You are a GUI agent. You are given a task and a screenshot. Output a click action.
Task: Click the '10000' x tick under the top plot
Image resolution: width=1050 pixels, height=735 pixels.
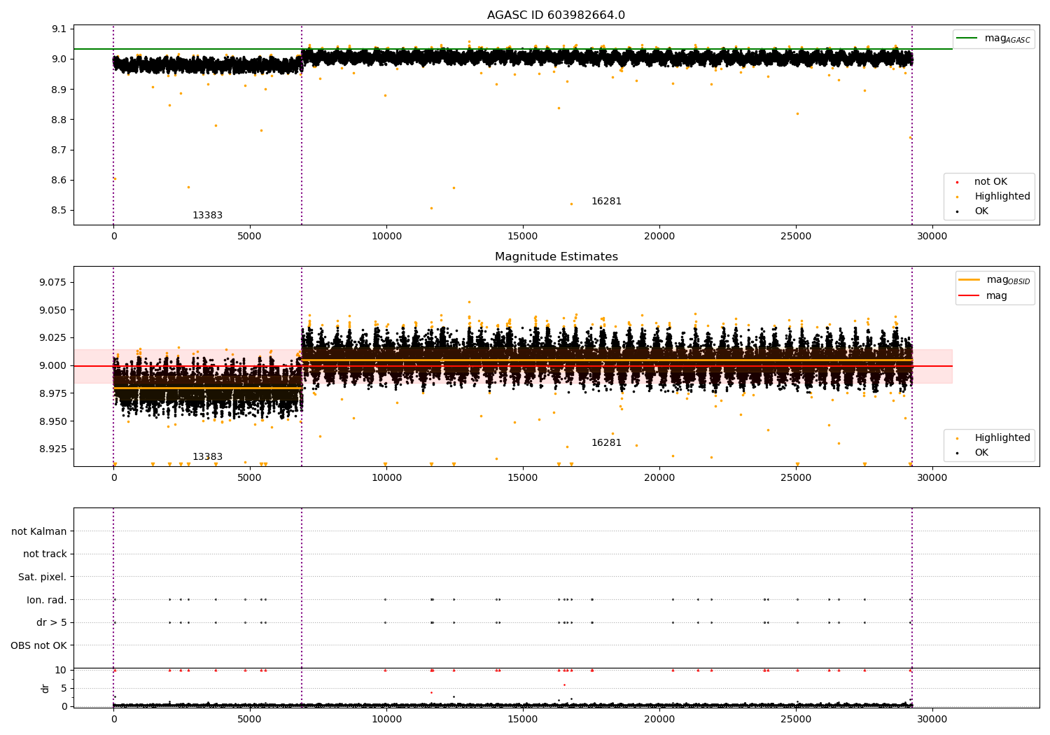[386, 237]
